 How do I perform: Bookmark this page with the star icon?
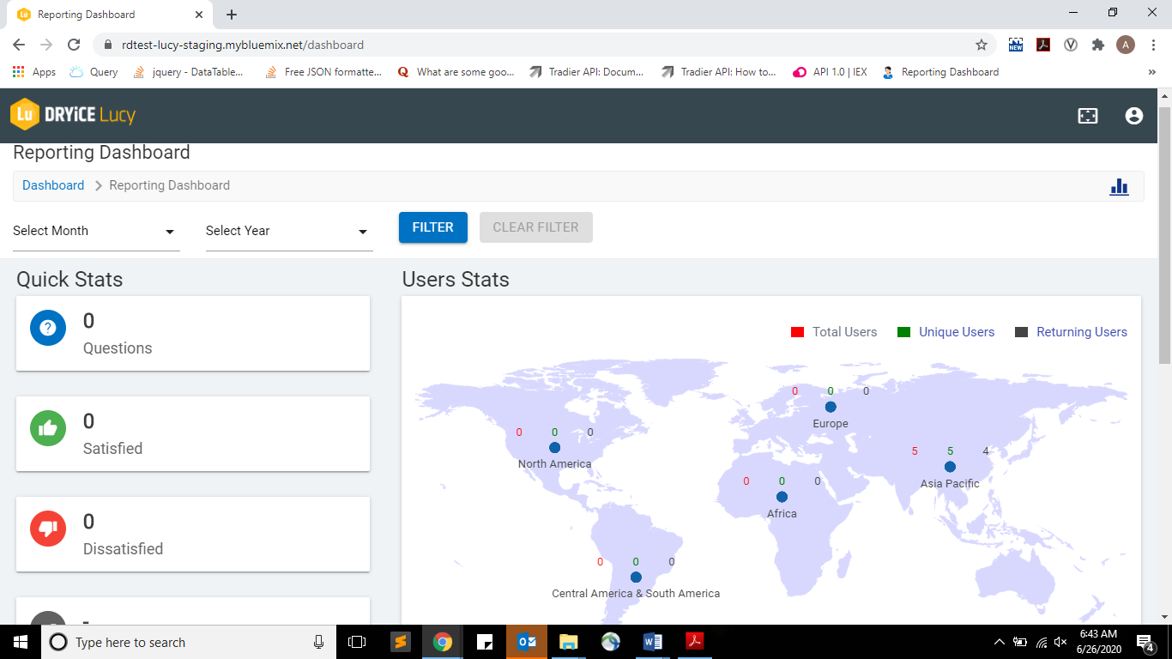point(982,45)
